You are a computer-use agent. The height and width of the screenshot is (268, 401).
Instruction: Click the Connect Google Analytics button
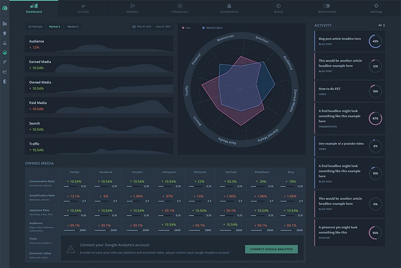(271, 249)
